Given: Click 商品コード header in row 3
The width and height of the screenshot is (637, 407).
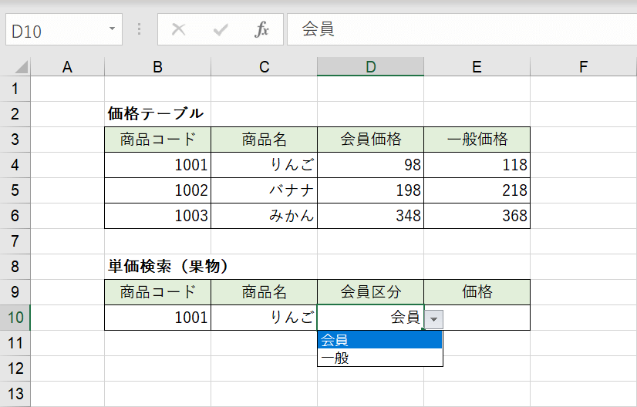Looking at the screenshot, I should pos(157,140).
